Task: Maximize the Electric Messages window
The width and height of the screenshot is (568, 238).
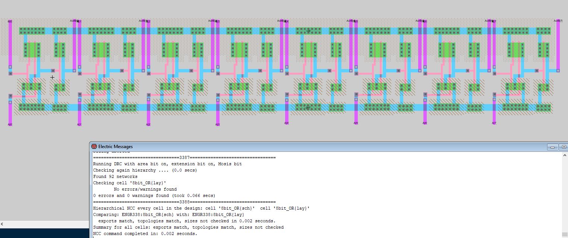Action: click(564, 147)
